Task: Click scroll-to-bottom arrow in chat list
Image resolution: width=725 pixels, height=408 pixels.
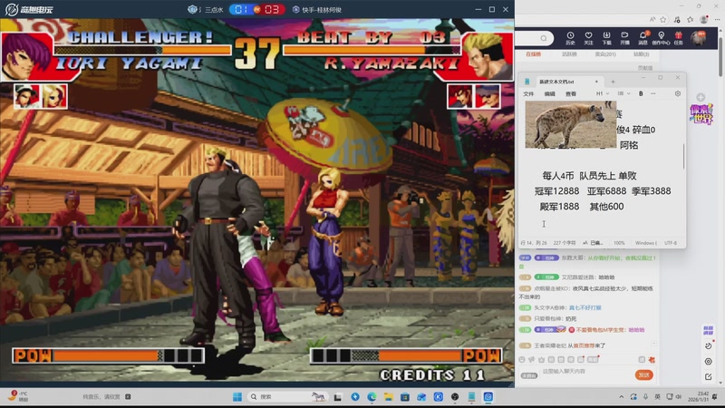Action: point(654,345)
